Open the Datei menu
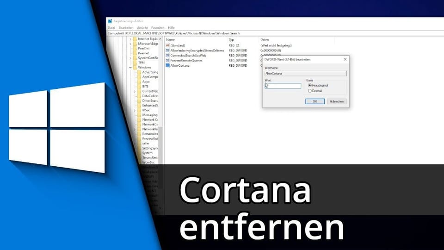The height and width of the screenshot is (250, 444). [x=111, y=28]
